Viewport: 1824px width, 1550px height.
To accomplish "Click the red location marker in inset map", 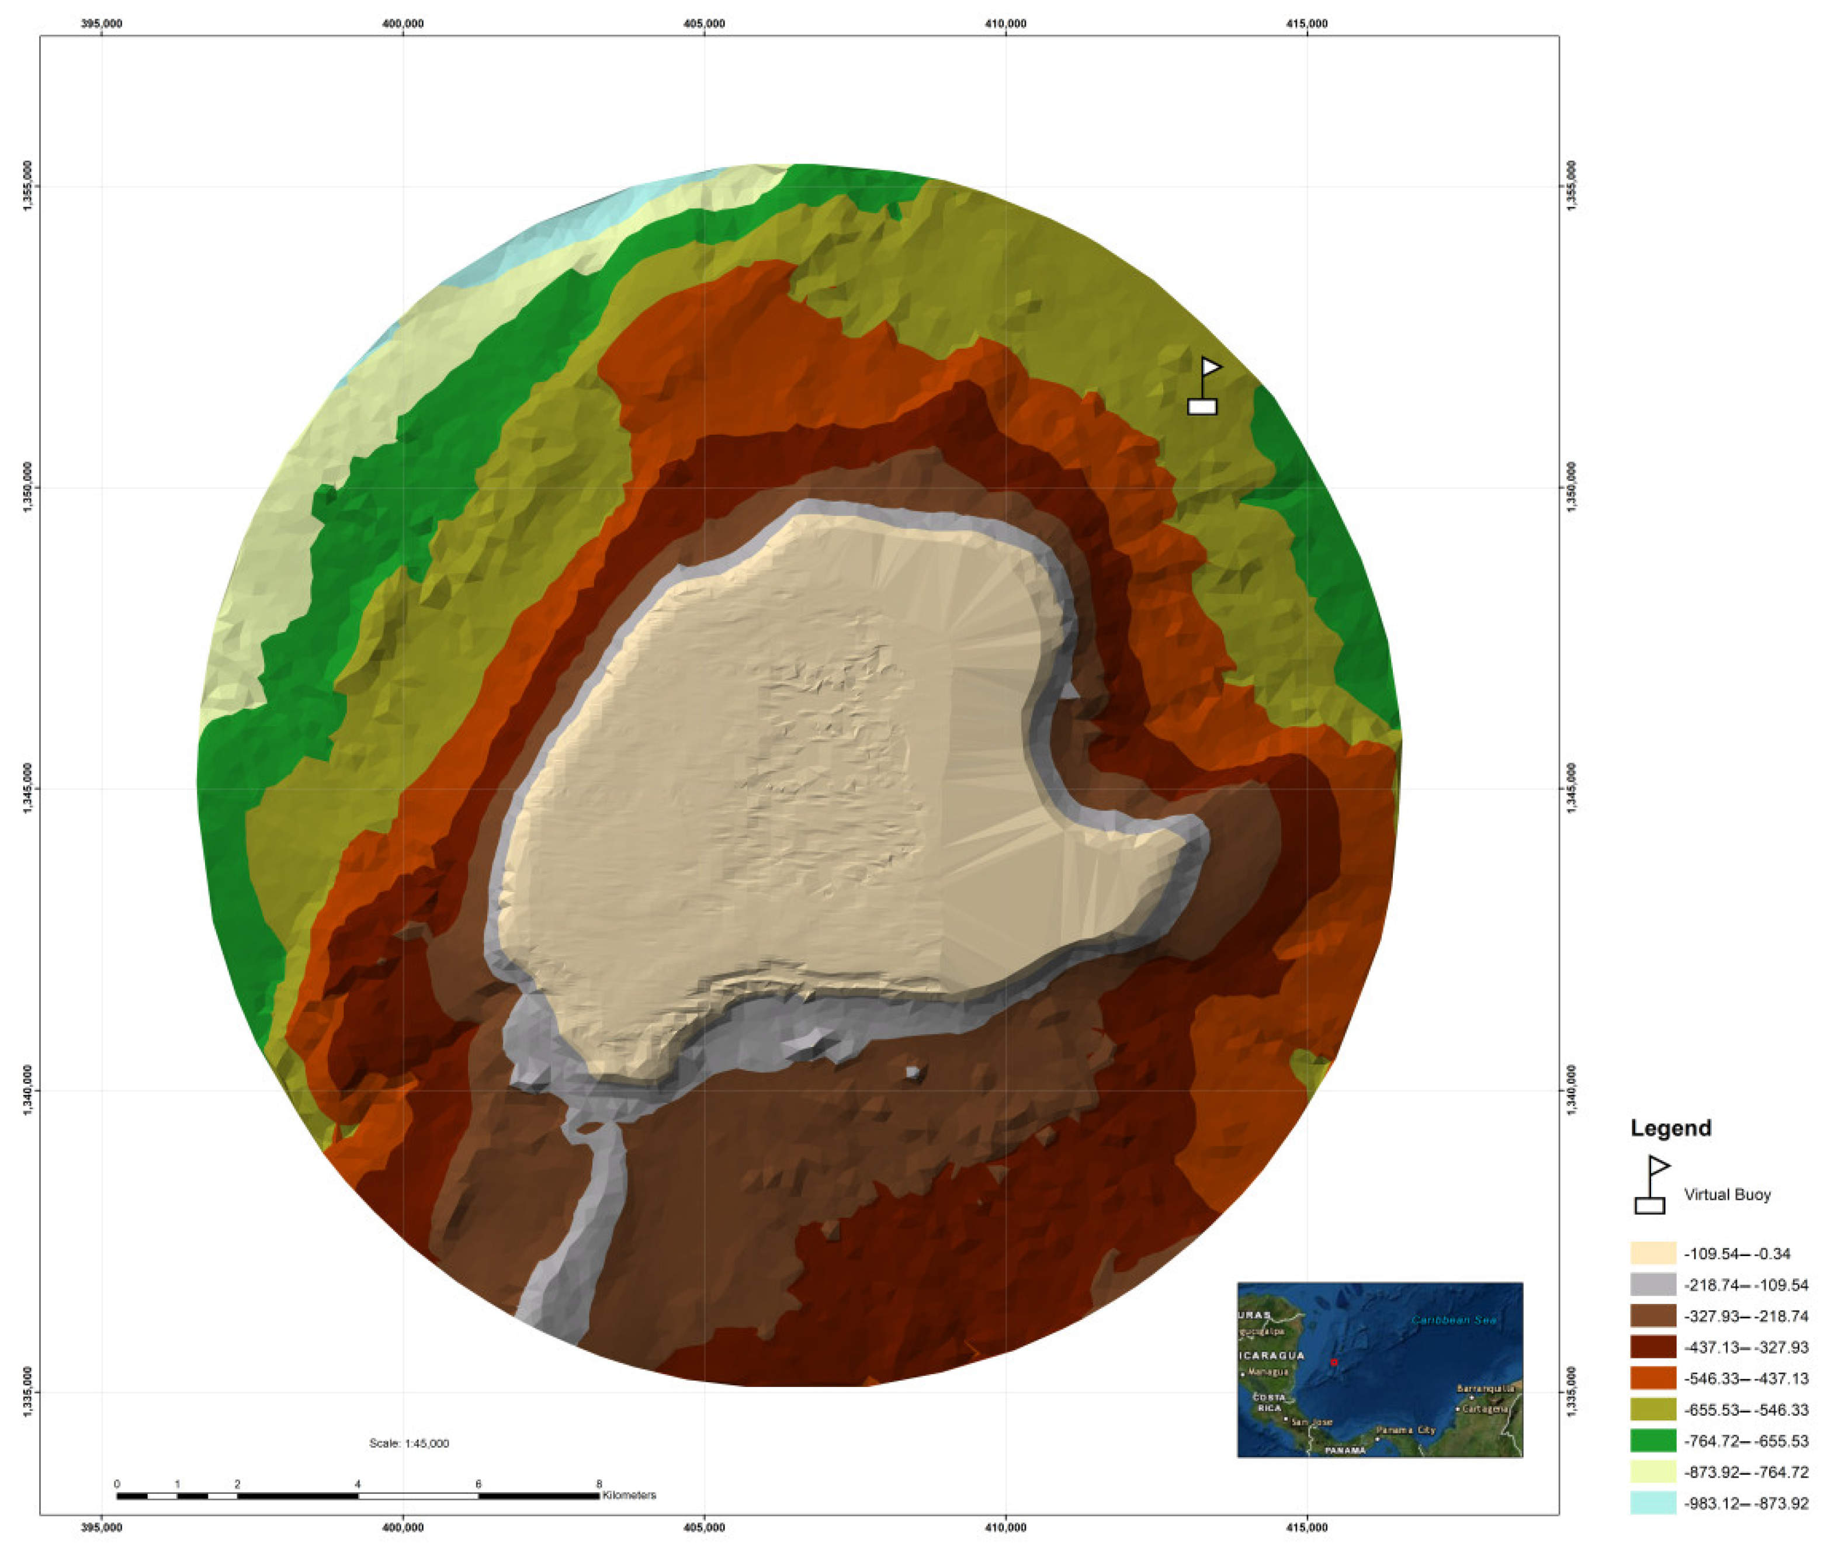I will tap(1334, 1362).
